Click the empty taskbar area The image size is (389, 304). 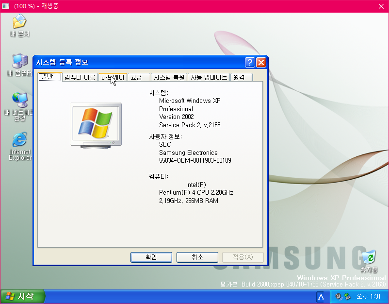pos(181,297)
